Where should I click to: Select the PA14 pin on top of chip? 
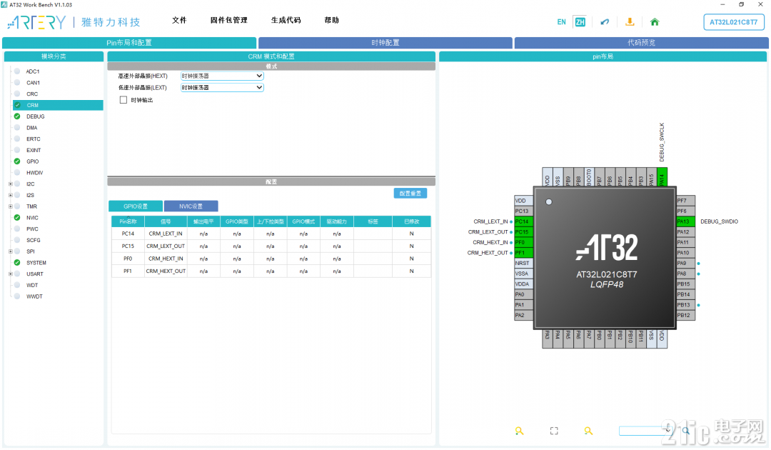[662, 177]
